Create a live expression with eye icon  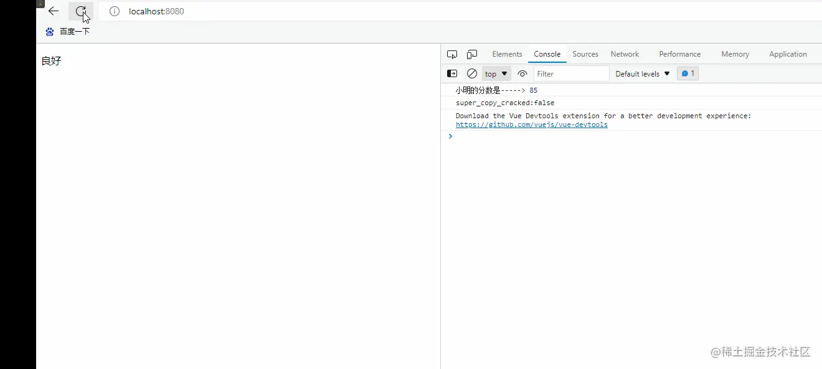[x=522, y=73]
